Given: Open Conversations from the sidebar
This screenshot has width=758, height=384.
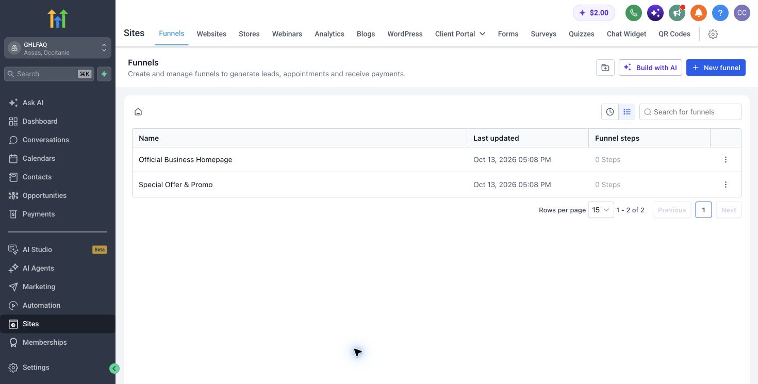Looking at the screenshot, I should tap(58, 140).
